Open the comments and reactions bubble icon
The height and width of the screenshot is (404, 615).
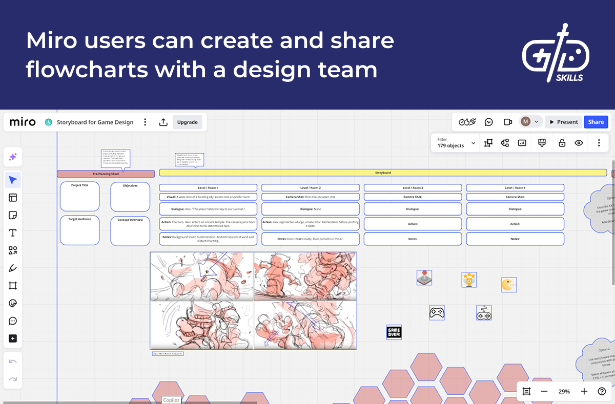pos(489,122)
